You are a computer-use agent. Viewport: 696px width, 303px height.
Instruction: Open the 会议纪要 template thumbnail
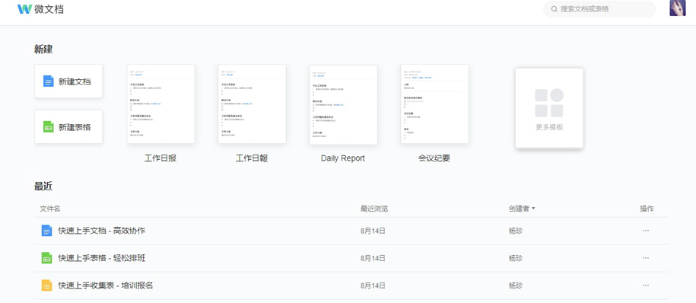(x=434, y=104)
